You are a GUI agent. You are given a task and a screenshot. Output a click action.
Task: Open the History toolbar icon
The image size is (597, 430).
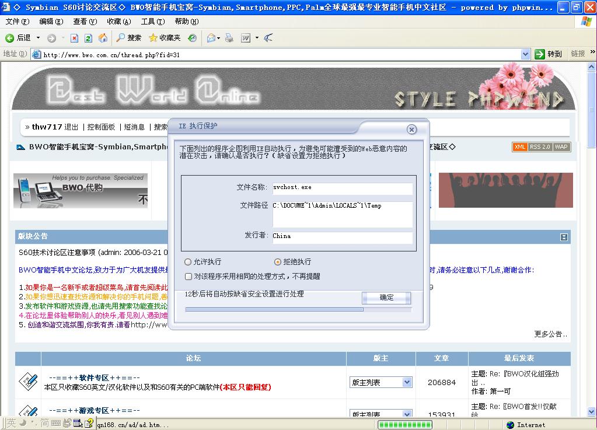click(x=192, y=38)
